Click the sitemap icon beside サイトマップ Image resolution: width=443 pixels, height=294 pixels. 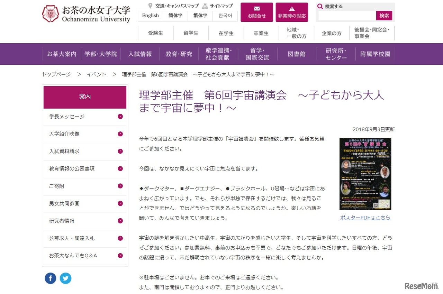(x=205, y=6)
